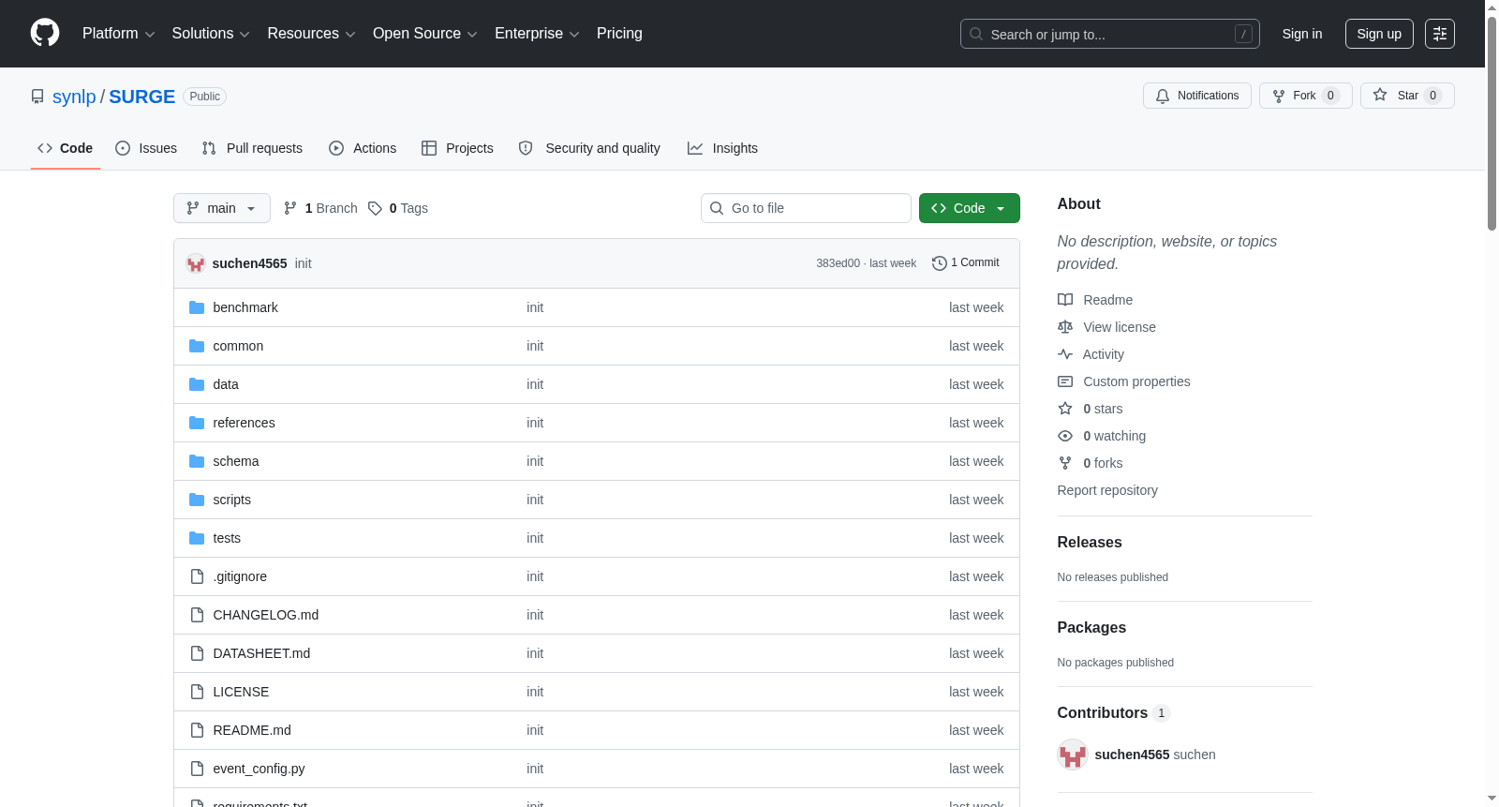This screenshot has width=1499, height=807.
Task: Click the Search or jump to field
Action: coord(1110,34)
